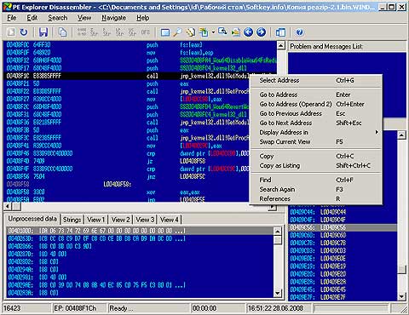This screenshot has width=409, height=315.
Task: Click the magnifying glass Find icon
Action: (177, 32)
